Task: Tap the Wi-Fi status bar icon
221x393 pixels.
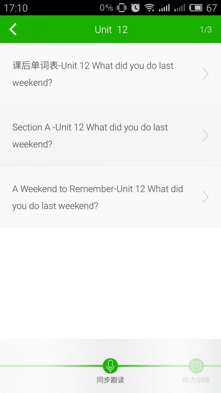Action: pos(149,7)
